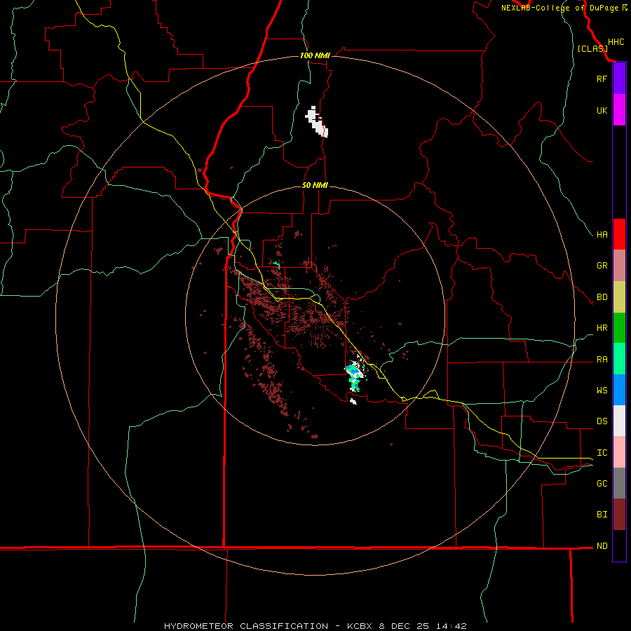The height and width of the screenshot is (631, 631).
Task: Click the 50 NMI range ring label
Action: [315, 185]
